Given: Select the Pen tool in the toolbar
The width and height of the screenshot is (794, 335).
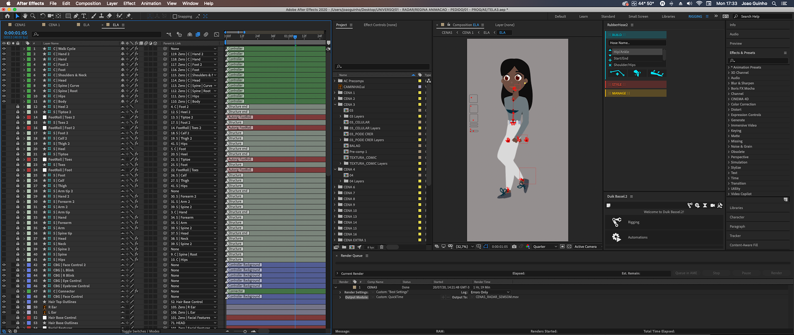Looking at the screenshot, I should 76,16.
